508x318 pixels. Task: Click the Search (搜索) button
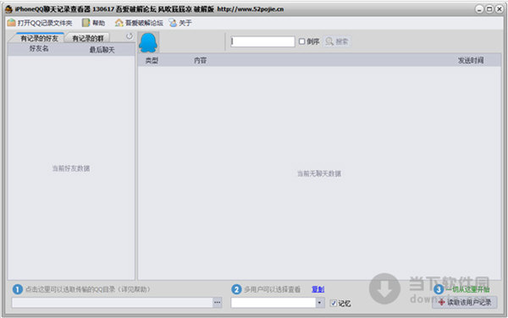[337, 41]
